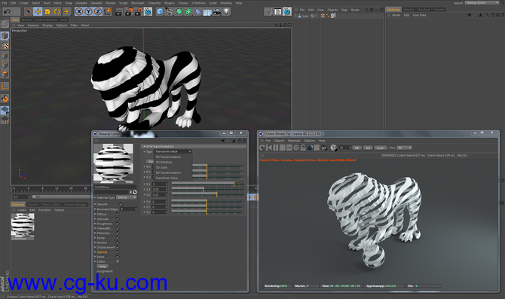Image resolution: width=505 pixels, height=299 pixels.
Task: Switch to the Content Browser tab
Action: point(46,20)
